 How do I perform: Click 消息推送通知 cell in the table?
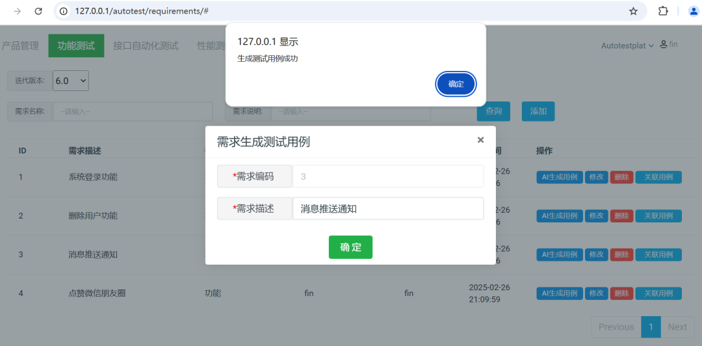pyautogui.click(x=93, y=254)
